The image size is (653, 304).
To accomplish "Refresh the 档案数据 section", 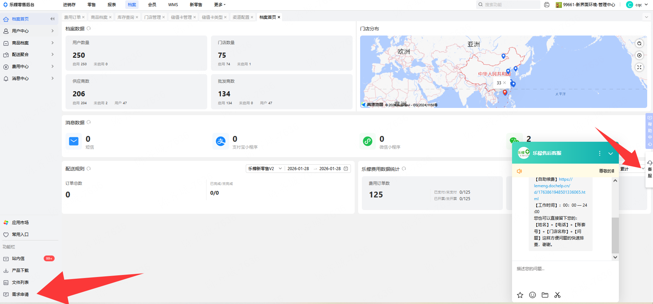I will click(89, 29).
